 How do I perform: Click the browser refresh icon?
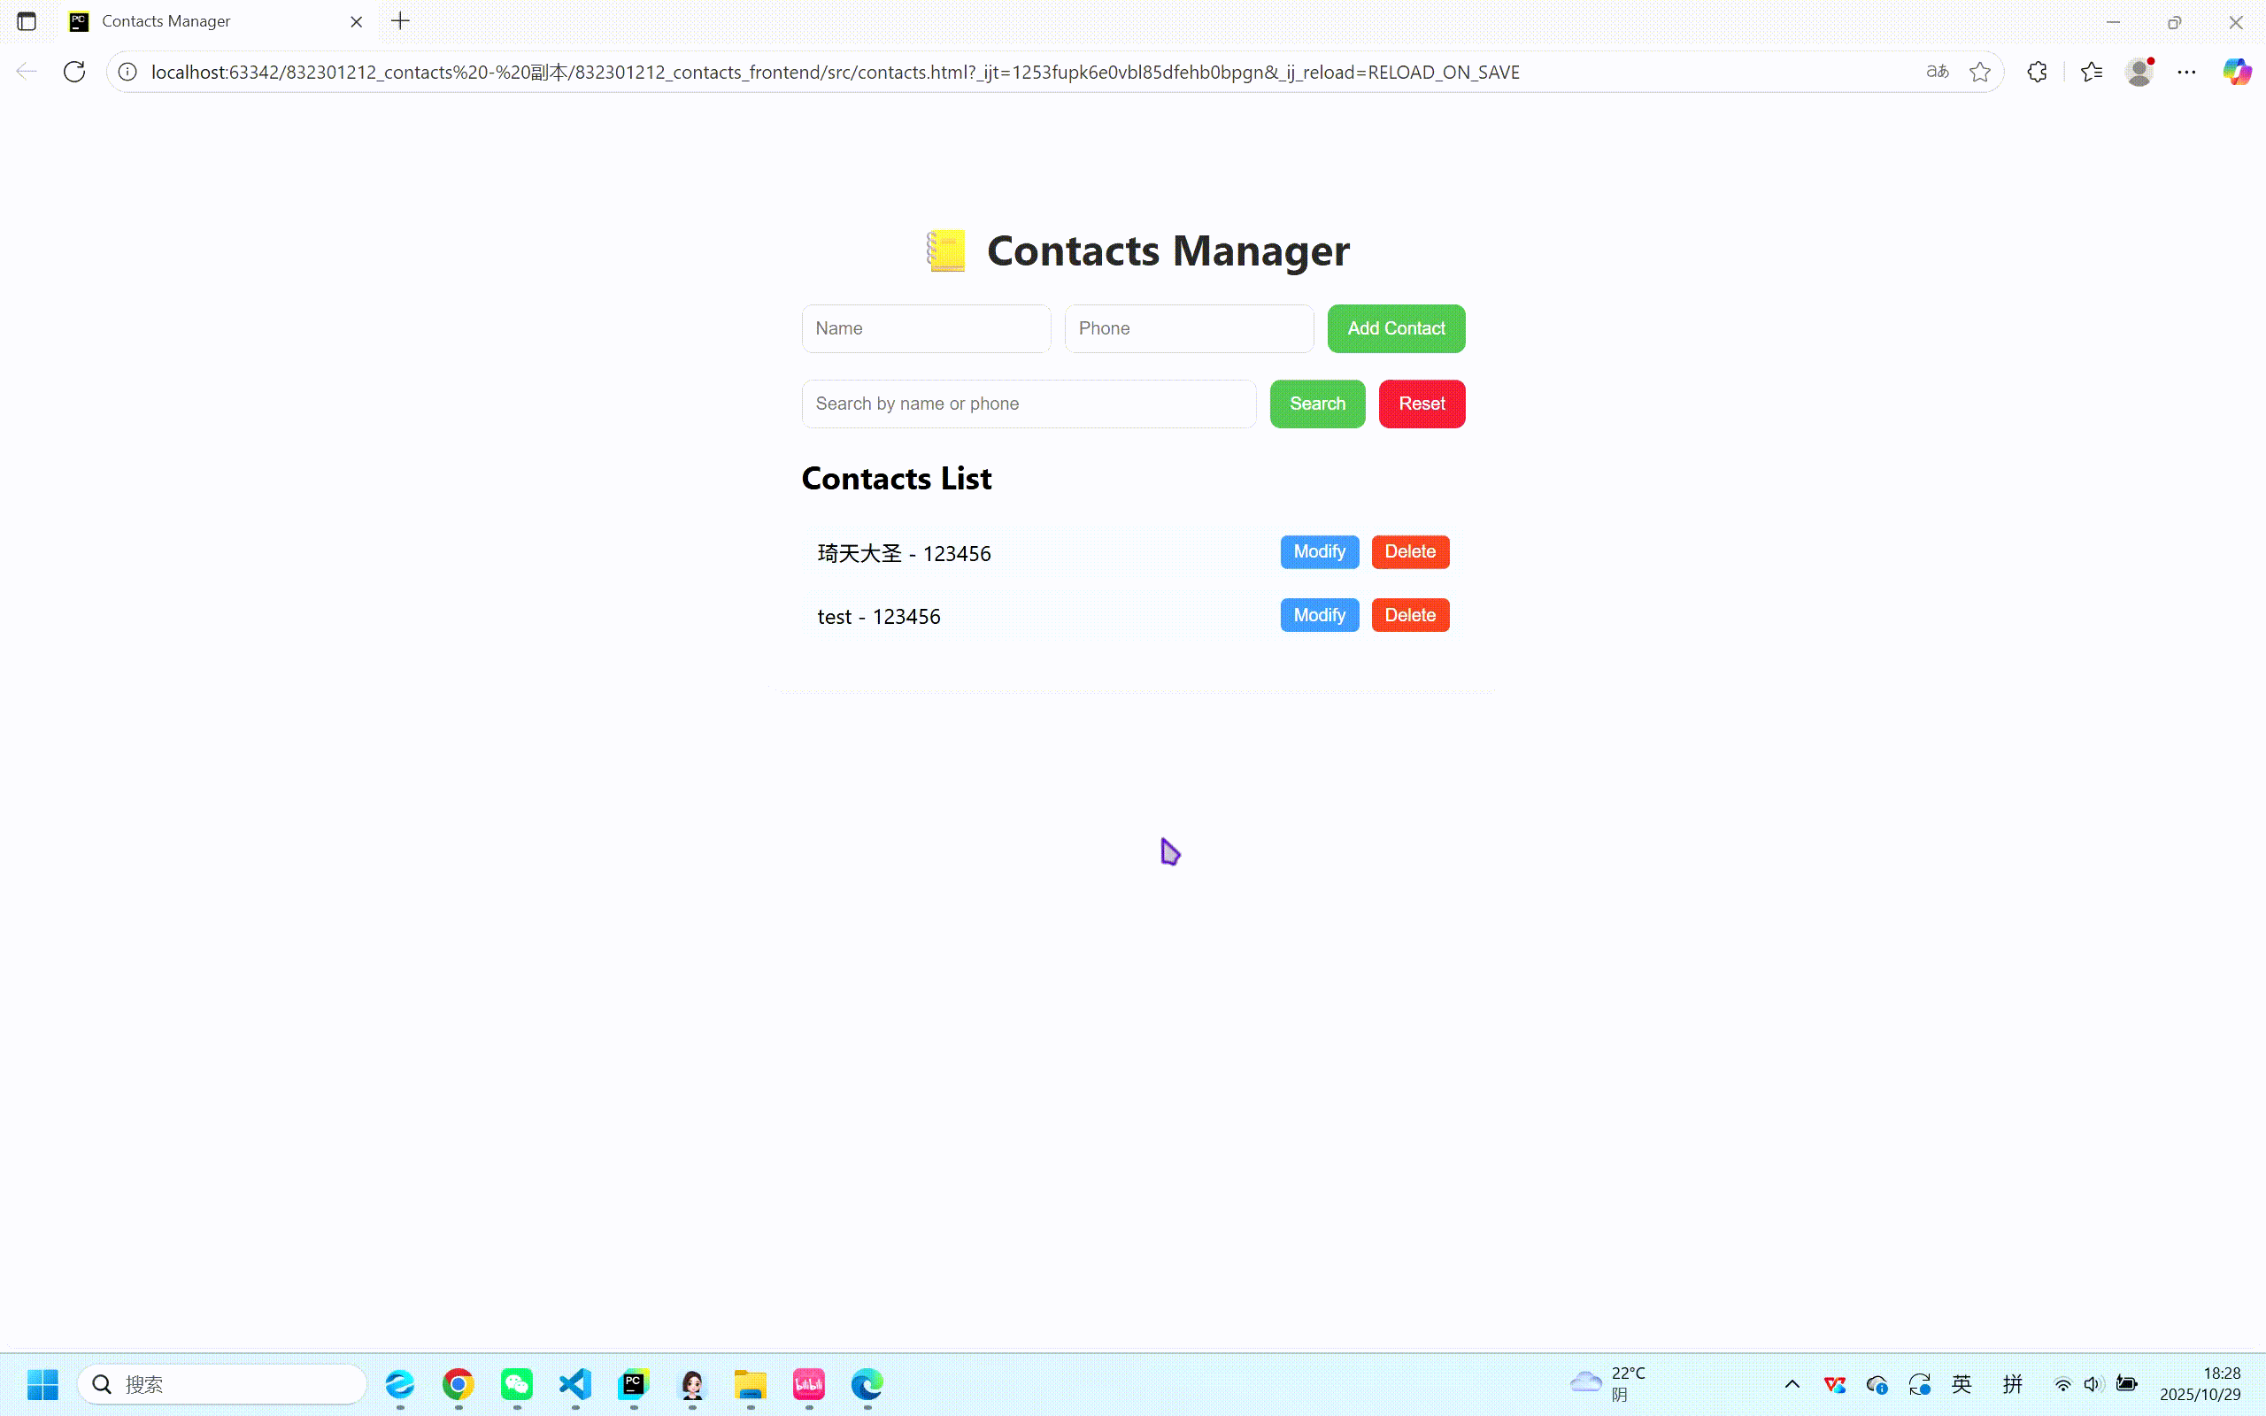pos(75,72)
